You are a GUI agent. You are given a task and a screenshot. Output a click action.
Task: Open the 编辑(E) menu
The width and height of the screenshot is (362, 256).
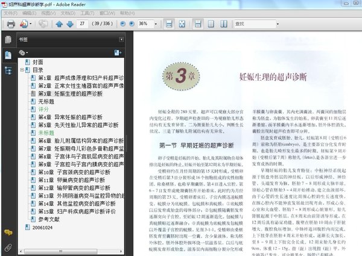pos(30,13)
